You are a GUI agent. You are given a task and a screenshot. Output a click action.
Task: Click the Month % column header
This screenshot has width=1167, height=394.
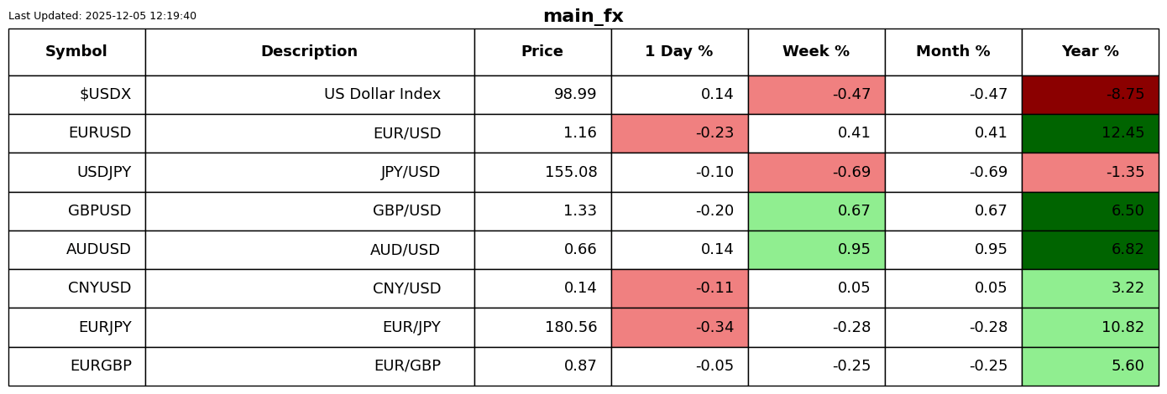coord(953,52)
